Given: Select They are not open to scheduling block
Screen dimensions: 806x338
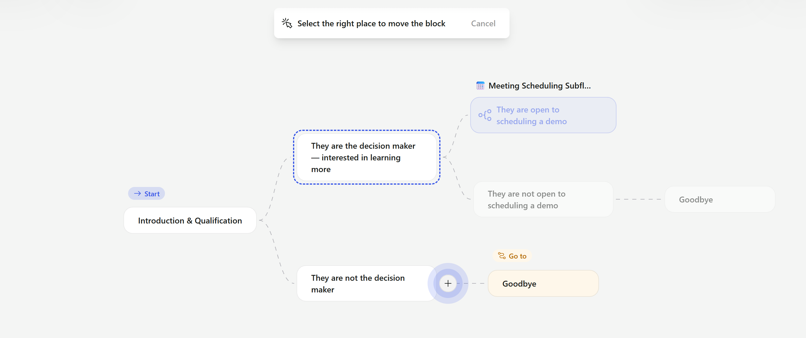Looking at the screenshot, I should tap(543, 199).
